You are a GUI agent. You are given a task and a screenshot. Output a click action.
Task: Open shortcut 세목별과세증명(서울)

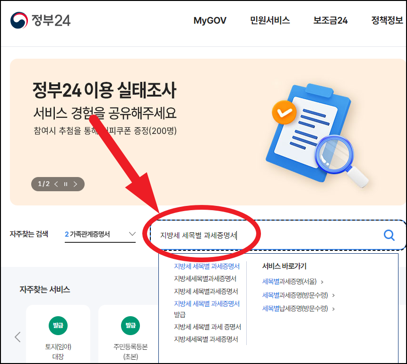tap(289, 281)
